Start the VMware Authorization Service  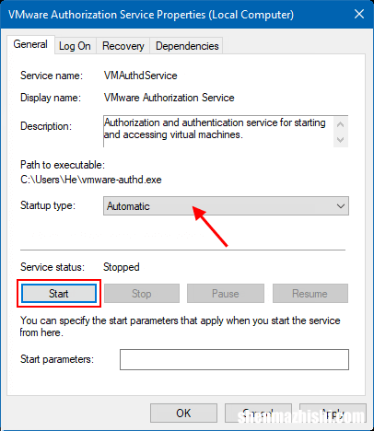tap(59, 294)
